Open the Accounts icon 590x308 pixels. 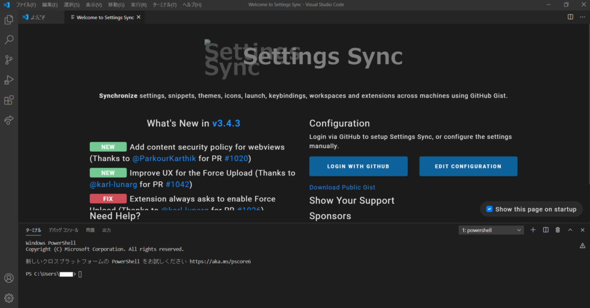[9, 278]
